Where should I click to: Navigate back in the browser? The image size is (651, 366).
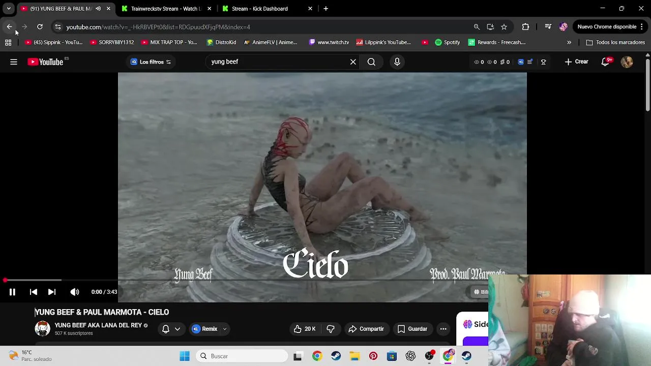click(x=9, y=27)
